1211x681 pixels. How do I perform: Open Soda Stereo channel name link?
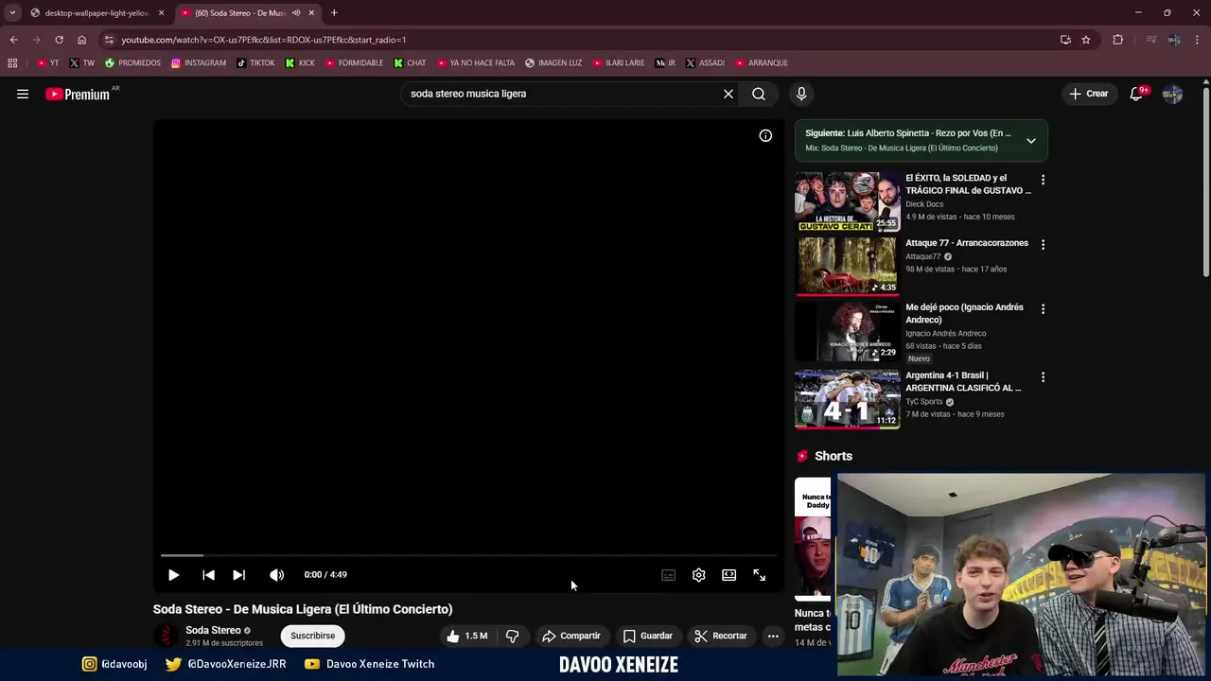[213, 630]
